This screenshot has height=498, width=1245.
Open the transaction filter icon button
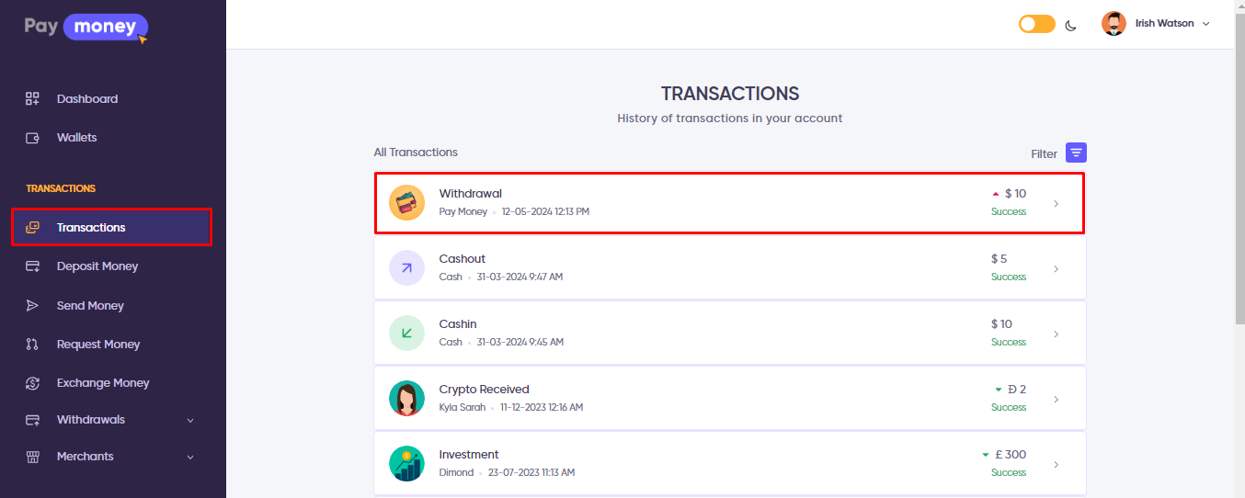point(1076,153)
